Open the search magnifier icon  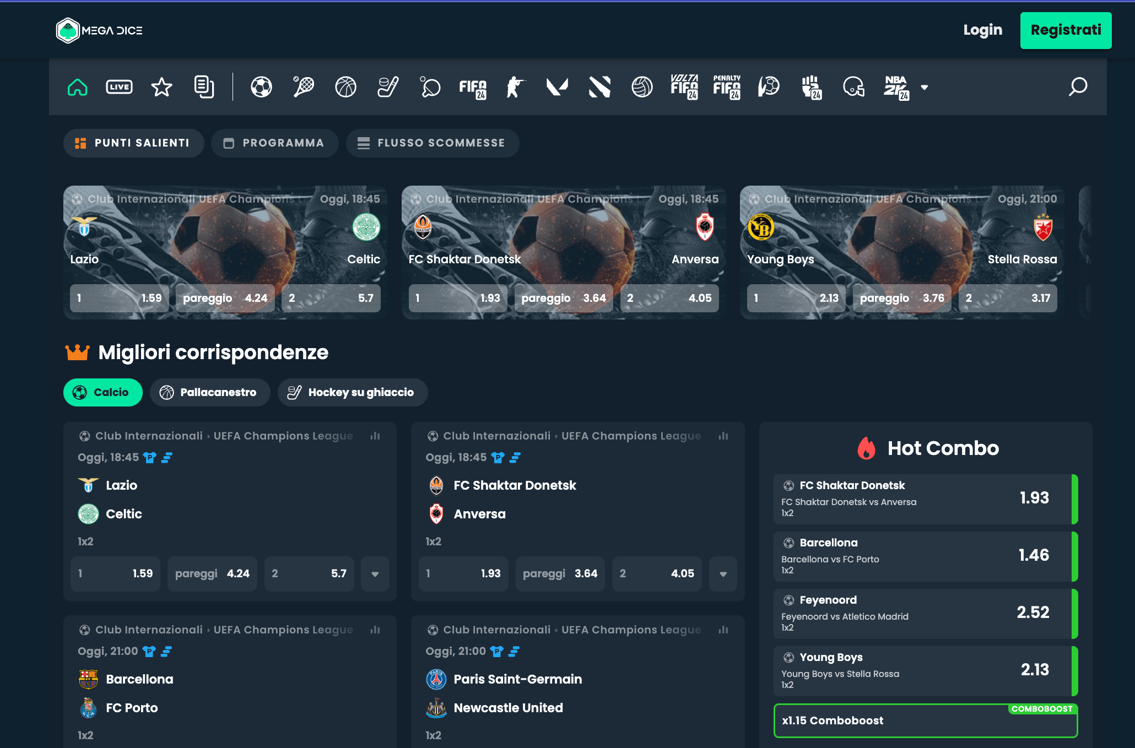1078,86
